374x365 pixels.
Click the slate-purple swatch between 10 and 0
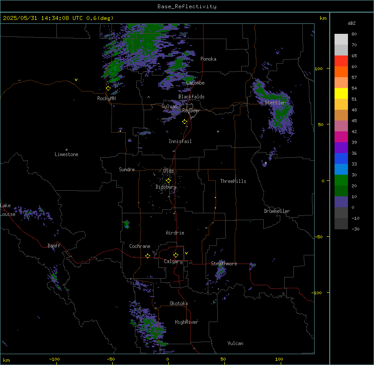pos(341,202)
